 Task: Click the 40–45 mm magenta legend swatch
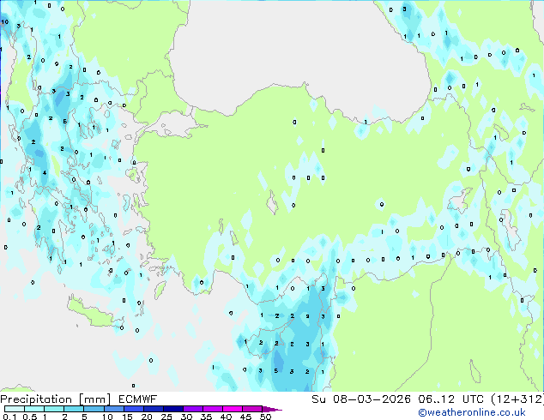(233, 409)
